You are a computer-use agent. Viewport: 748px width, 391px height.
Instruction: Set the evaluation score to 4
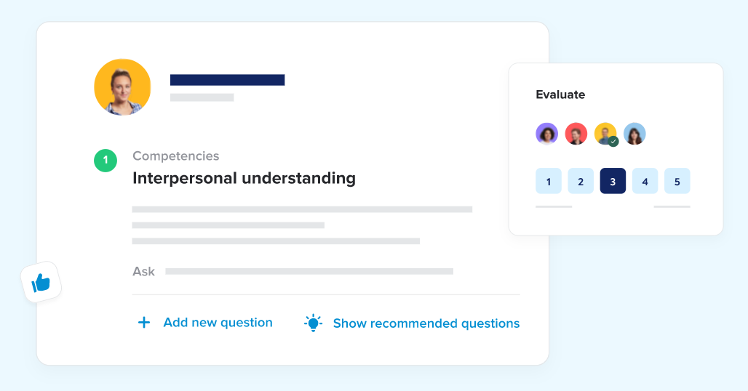[x=645, y=181]
